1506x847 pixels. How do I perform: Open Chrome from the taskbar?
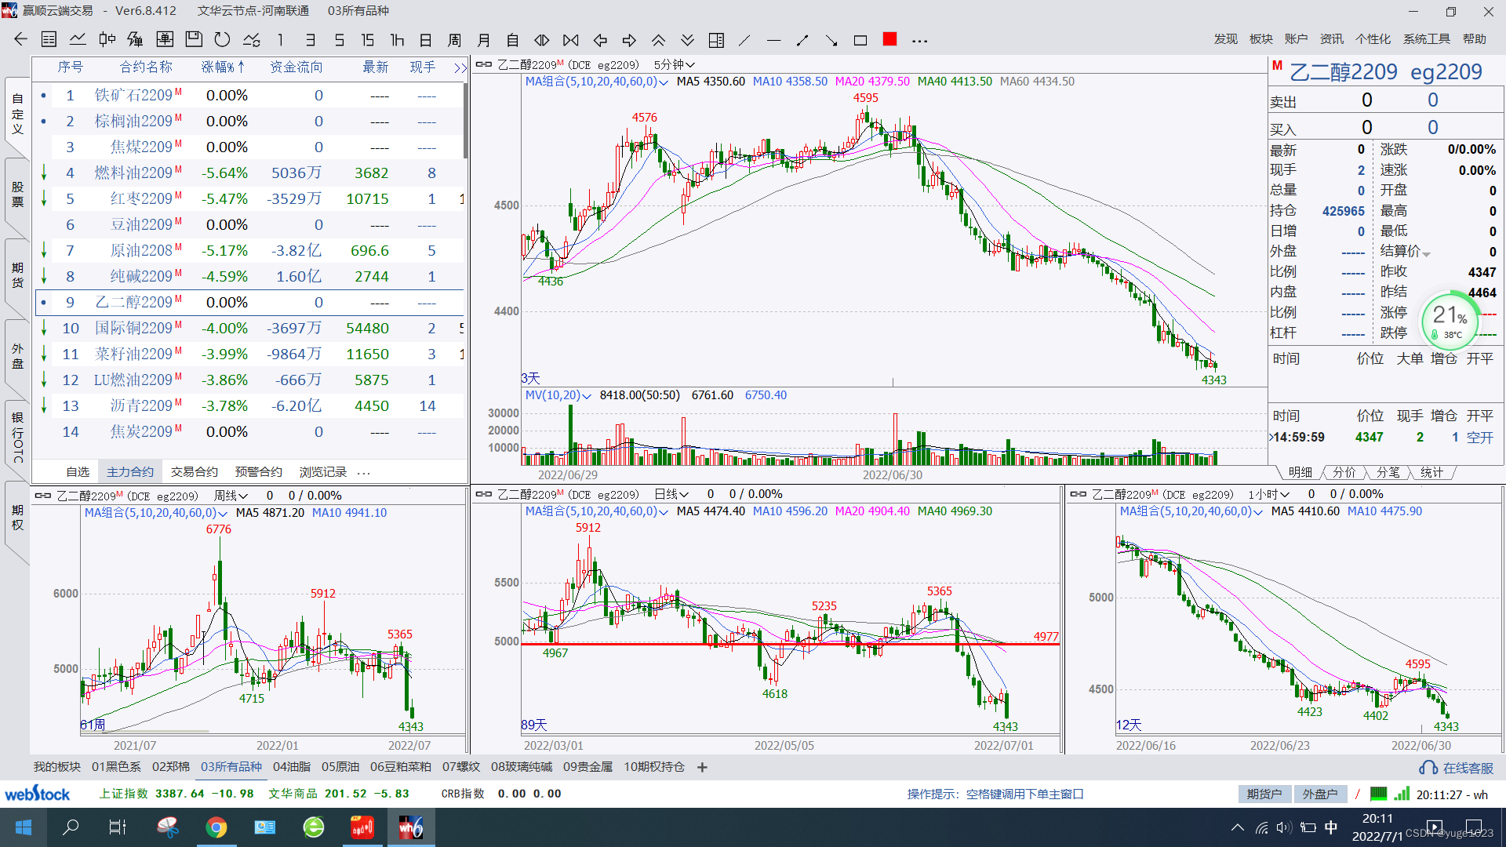[x=216, y=827]
